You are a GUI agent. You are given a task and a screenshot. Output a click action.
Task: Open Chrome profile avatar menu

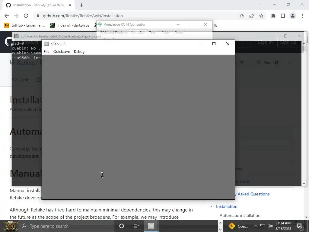[x=293, y=16]
